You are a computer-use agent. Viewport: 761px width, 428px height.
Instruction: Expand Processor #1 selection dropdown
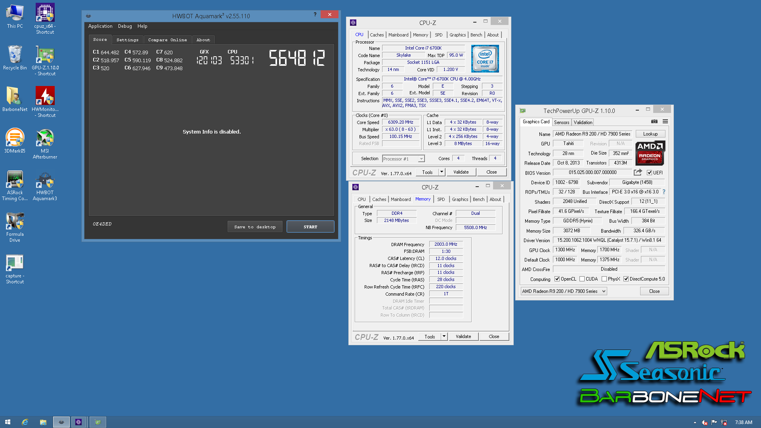[421, 159]
